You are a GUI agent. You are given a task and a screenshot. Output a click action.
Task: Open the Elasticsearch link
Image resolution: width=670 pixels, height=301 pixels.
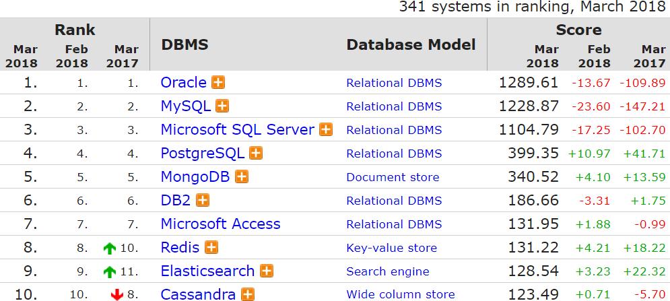(x=207, y=271)
